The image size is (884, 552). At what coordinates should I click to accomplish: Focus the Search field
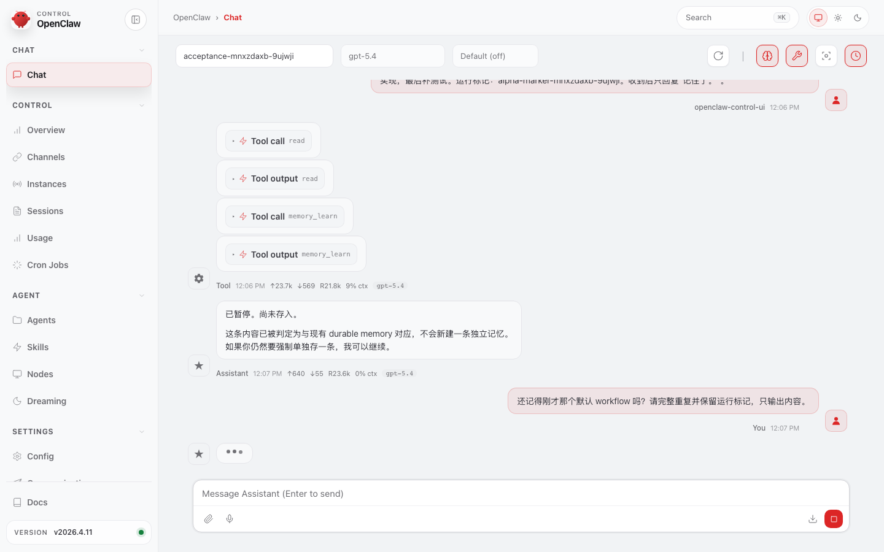click(x=737, y=18)
